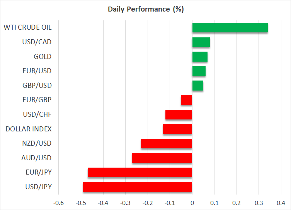The image size is (291, 210).
Task: Select the USD/JPY red bar
Action: pyautogui.click(x=138, y=187)
